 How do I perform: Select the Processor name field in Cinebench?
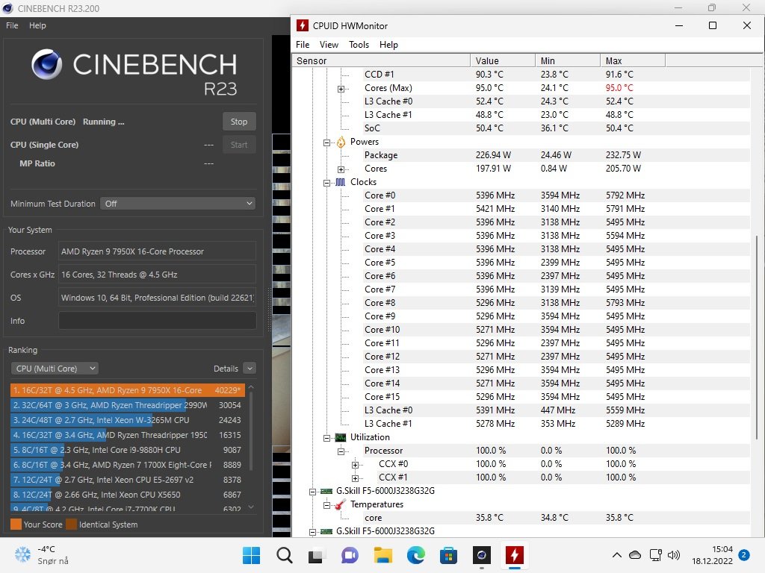point(157,251)
